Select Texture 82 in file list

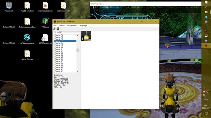coord(65,51)
